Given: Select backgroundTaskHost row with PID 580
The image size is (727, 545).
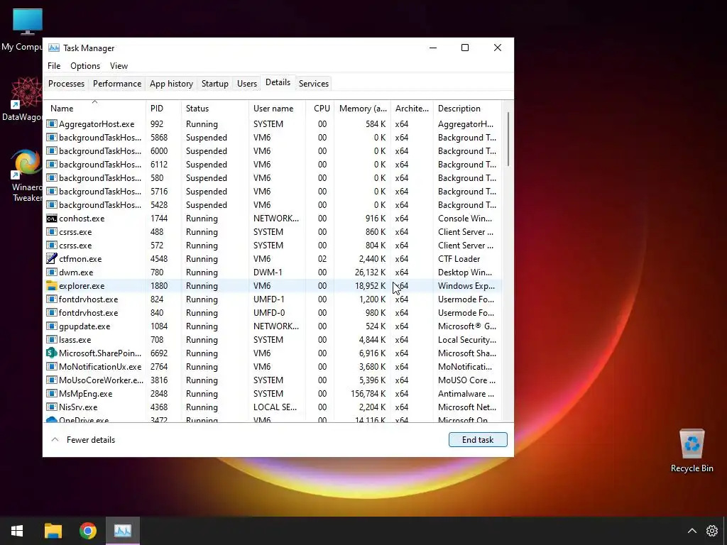Looking at the screenshot, I should (x=273, y=178).
